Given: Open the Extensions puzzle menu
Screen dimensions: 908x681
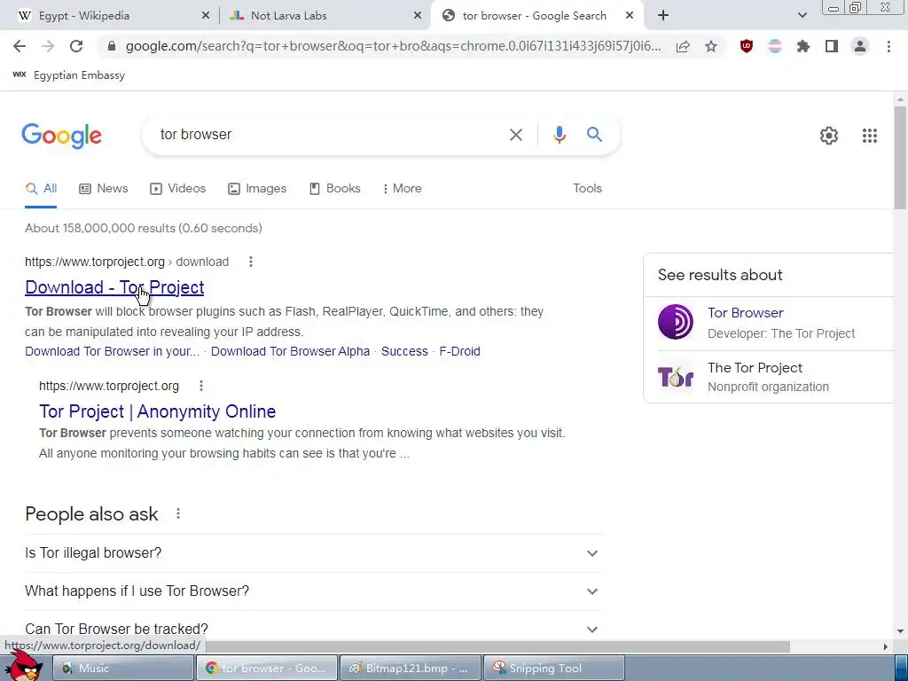Looking at the screenshot, I should tap(803, 46).
